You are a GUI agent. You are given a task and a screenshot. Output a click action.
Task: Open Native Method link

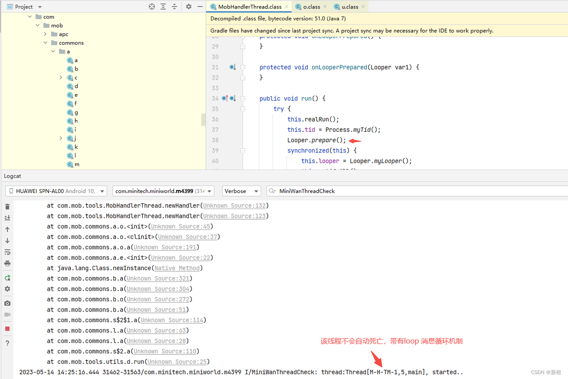click(177, 268)
